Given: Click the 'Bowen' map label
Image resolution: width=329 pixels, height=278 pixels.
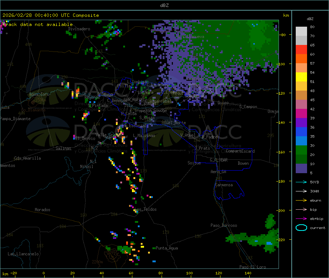Looking at the screenshot, I should pyautogui.click(x=243, y=163).
